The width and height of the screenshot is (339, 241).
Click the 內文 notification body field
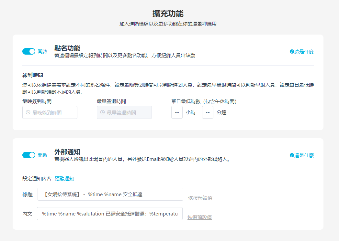click(110, 214)
